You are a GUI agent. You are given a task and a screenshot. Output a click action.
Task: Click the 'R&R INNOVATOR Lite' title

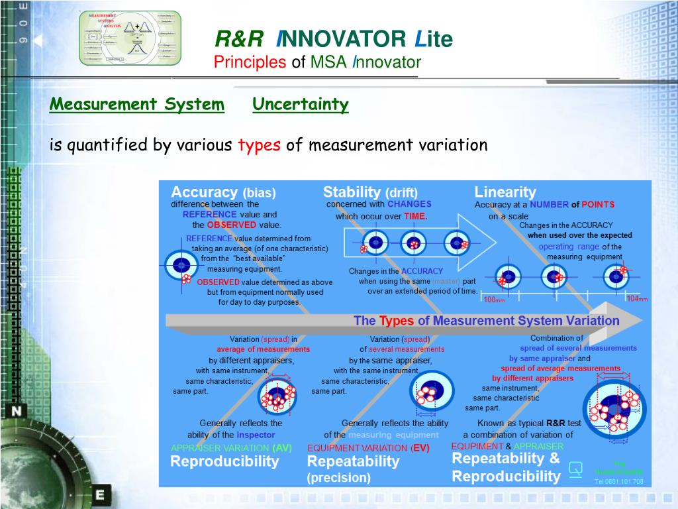[x=334, y=38]
